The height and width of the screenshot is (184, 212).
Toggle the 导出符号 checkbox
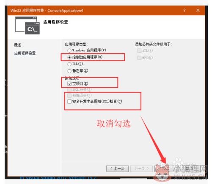tap(69, 90)
